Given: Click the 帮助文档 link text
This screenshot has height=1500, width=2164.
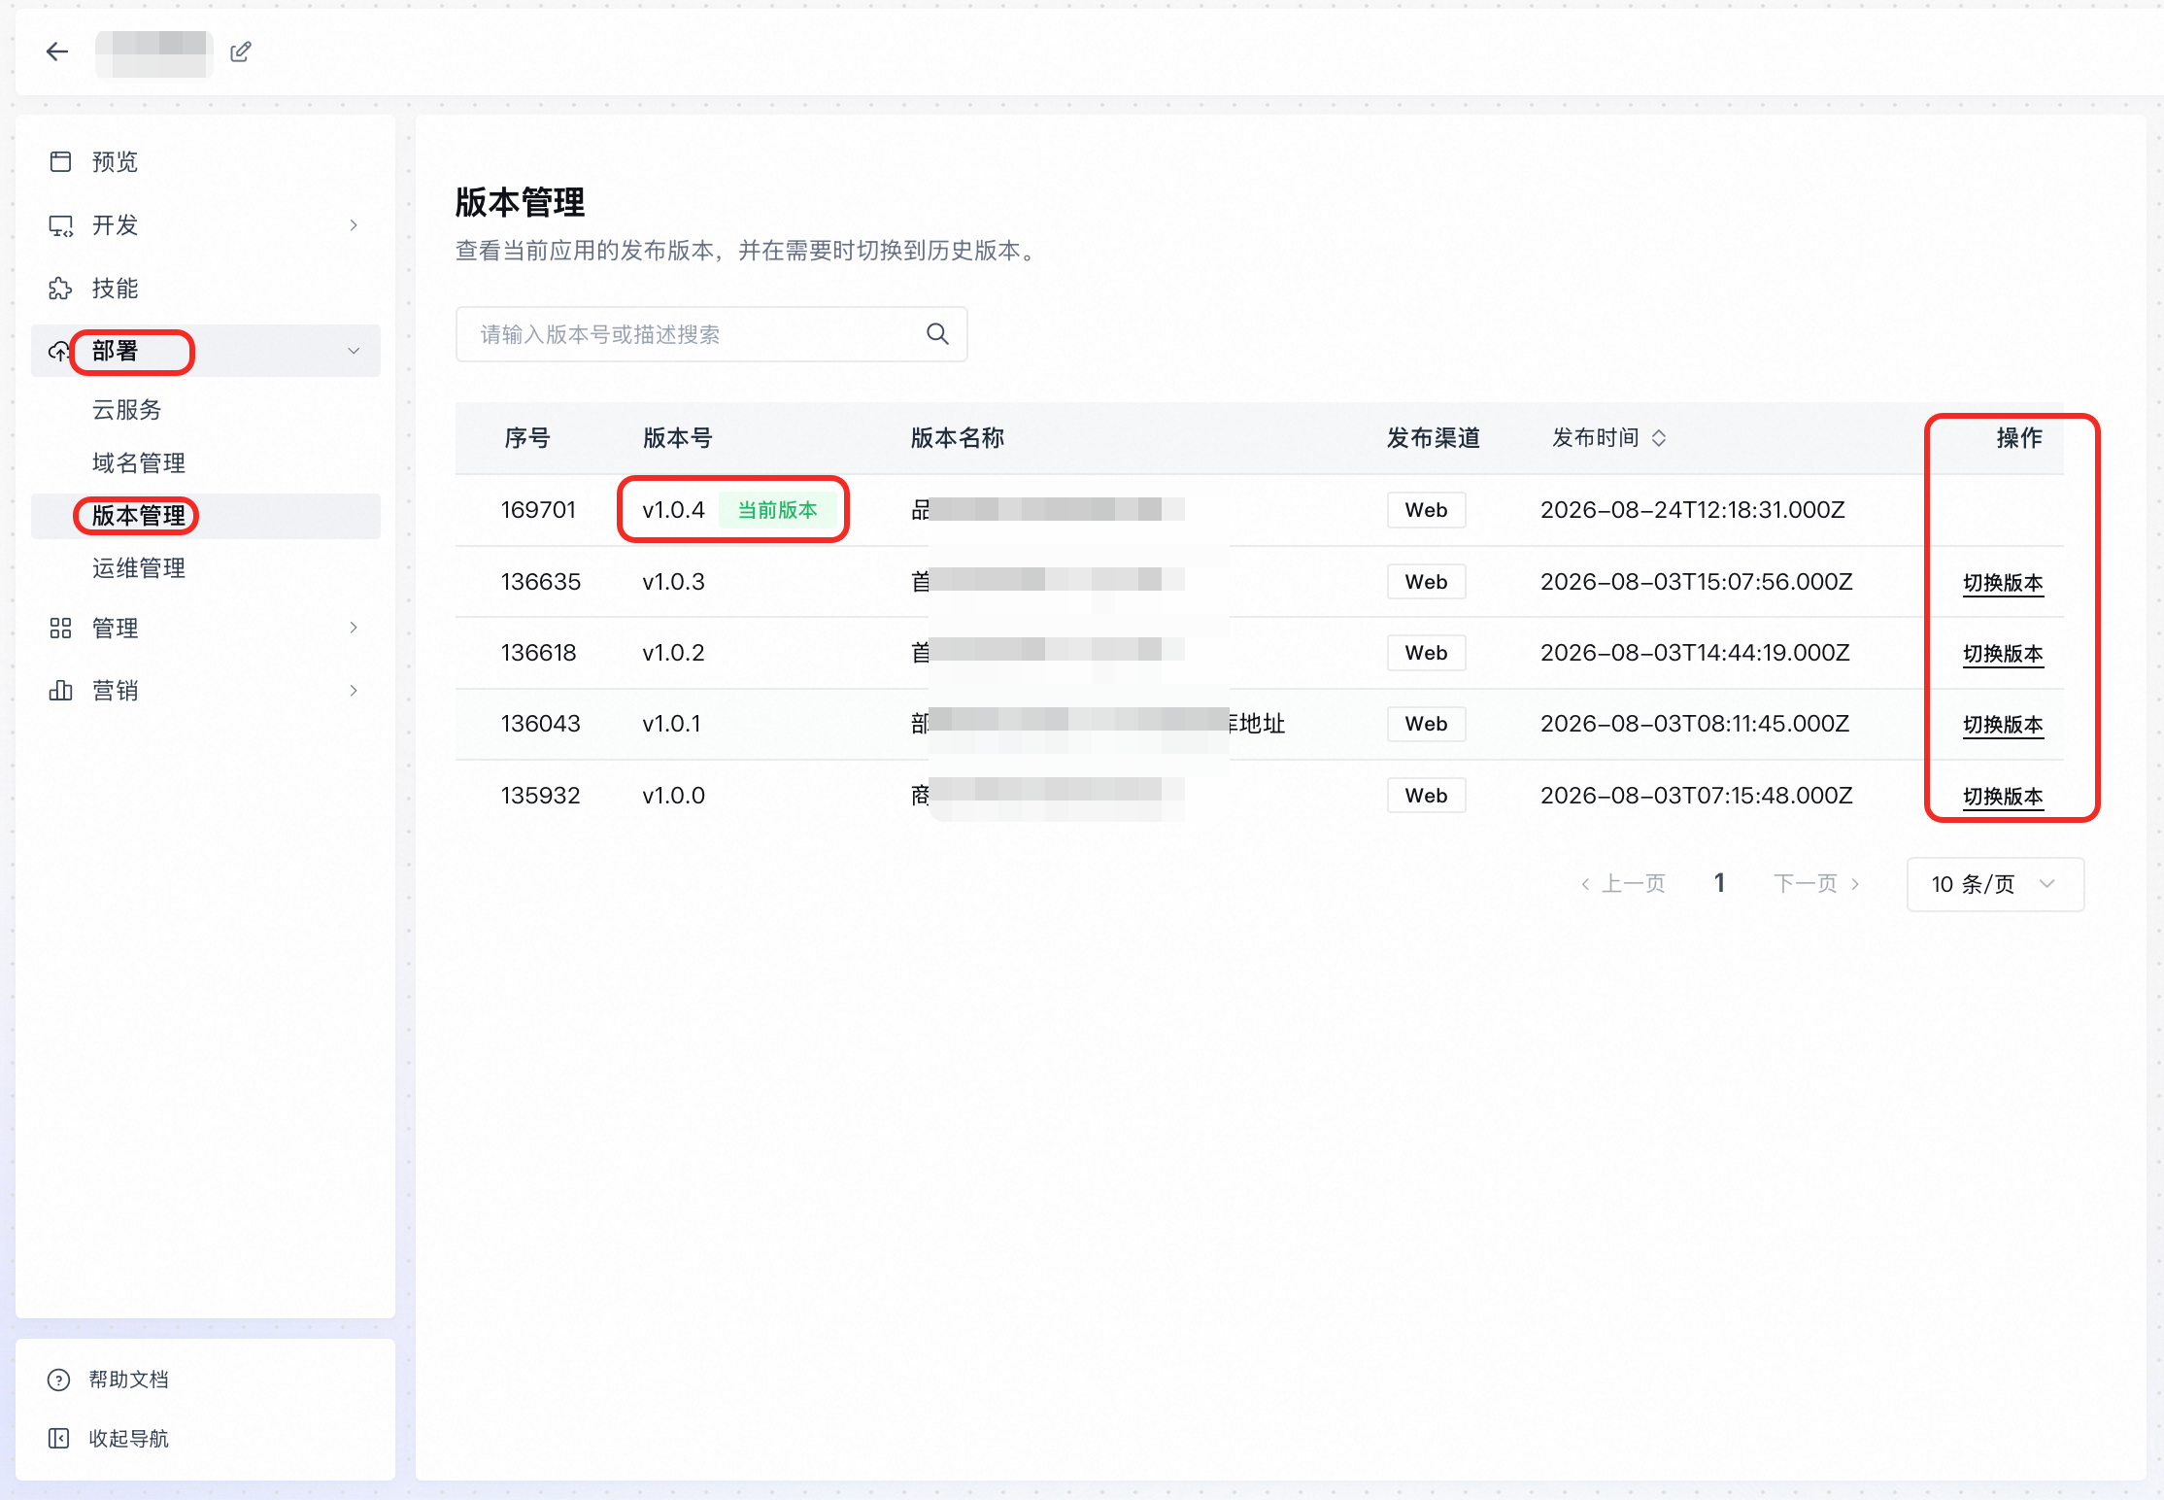Looking at the screenshot, I should [128, 1380].
